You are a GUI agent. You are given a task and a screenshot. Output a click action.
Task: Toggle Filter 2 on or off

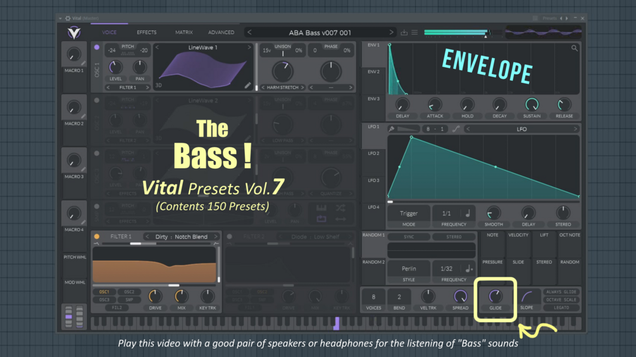[230, 236]
